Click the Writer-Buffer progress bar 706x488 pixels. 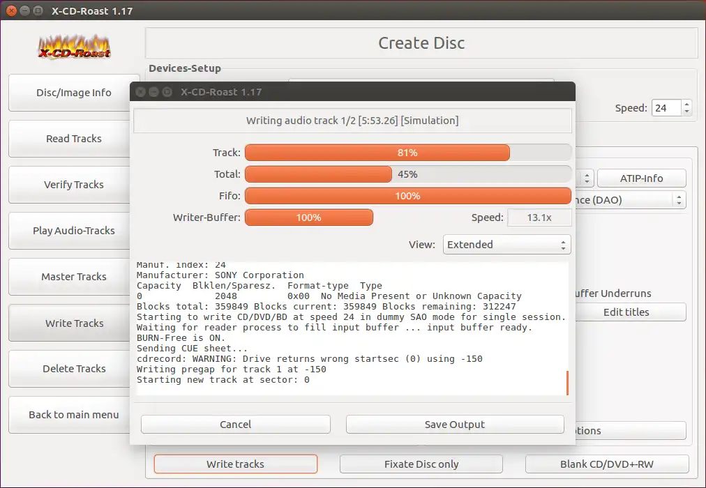[x=309, y=218]
